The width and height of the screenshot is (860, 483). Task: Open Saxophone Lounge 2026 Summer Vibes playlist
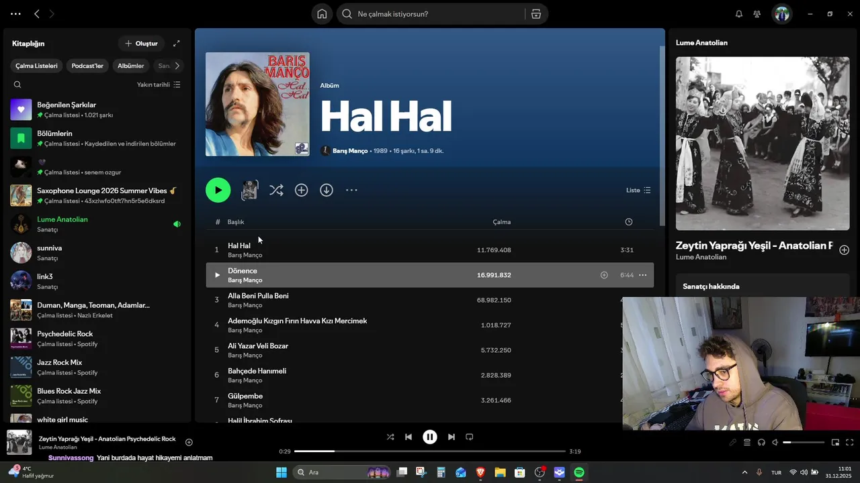coord(97,195)
